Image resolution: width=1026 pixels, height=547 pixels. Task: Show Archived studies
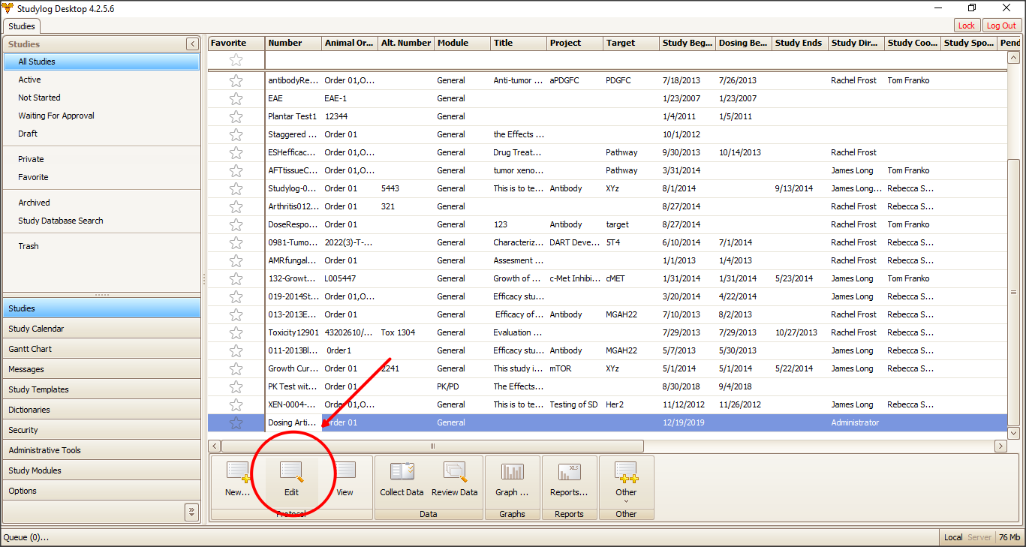coord(101,203)
